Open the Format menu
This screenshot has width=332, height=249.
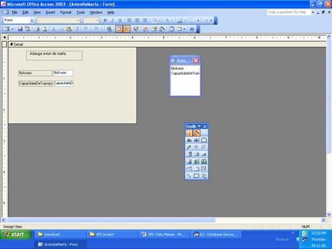(x=65, y=13)
